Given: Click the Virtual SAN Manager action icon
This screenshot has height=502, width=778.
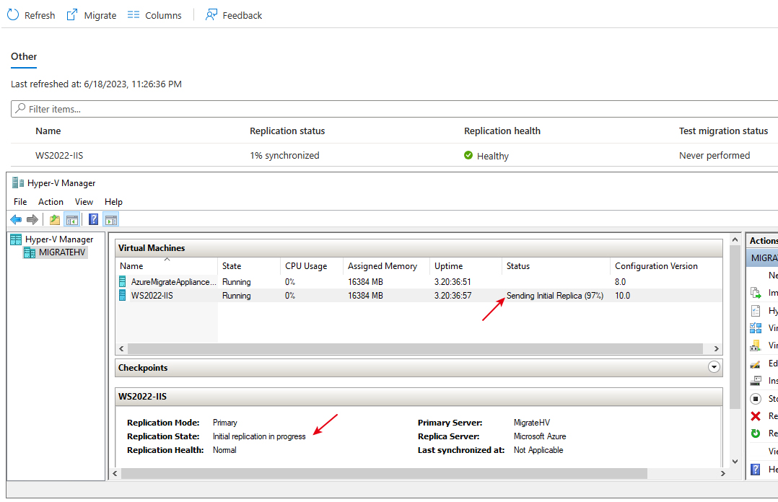Looking at the screenshot, I should (x=756, y=345).
